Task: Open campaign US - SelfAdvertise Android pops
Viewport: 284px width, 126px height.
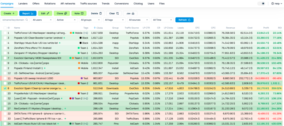Action: (x=37, y=73)
